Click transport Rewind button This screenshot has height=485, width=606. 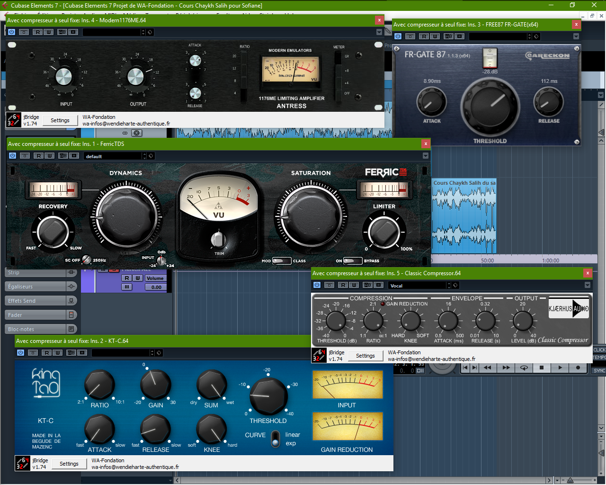coord(488,368)
